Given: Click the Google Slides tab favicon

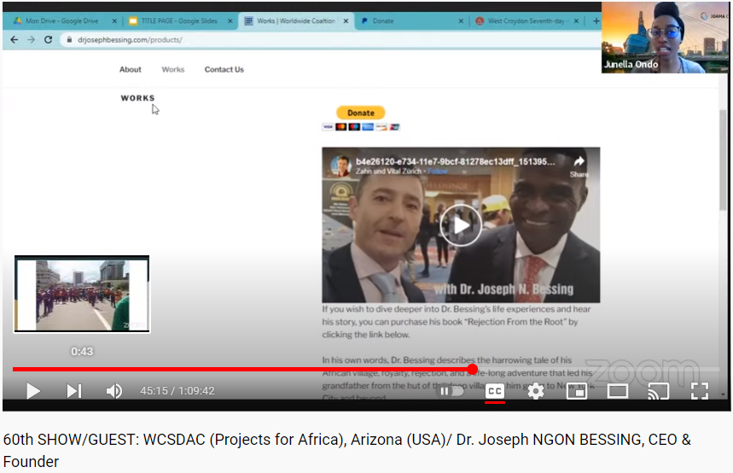Looking at the screenshot, I should [133, 21].
